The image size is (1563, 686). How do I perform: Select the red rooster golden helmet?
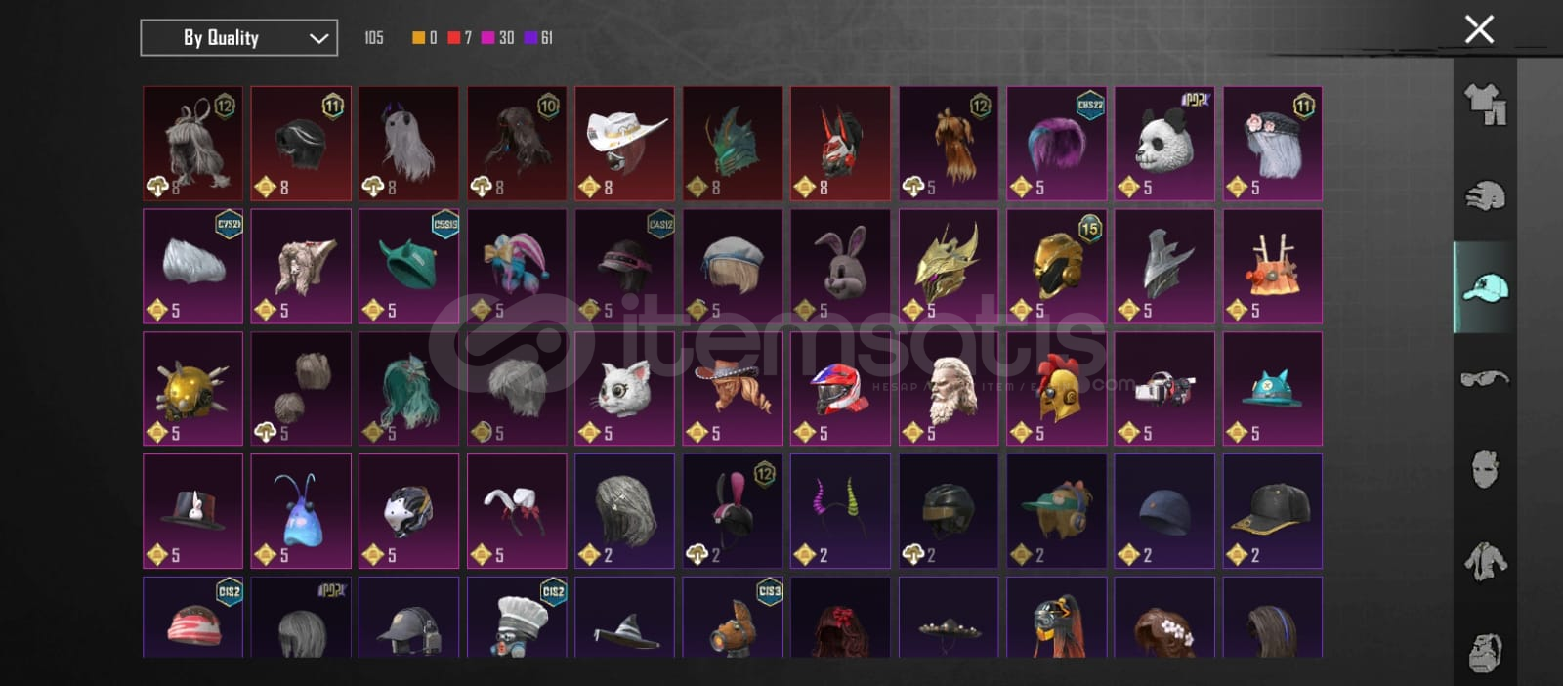tap(1056, 389)
